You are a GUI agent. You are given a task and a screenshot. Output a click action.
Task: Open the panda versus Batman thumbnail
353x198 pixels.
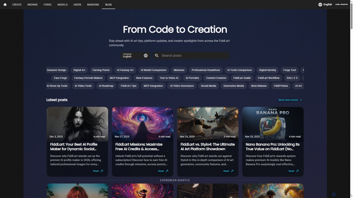click(208, 124)
